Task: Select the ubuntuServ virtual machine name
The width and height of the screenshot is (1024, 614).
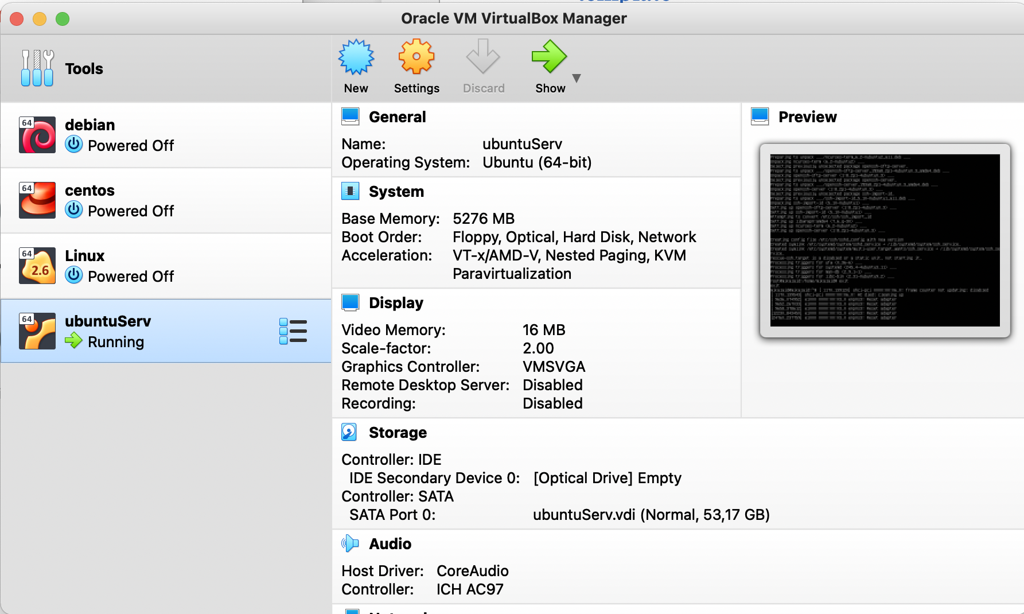Action: click(108, 321)
